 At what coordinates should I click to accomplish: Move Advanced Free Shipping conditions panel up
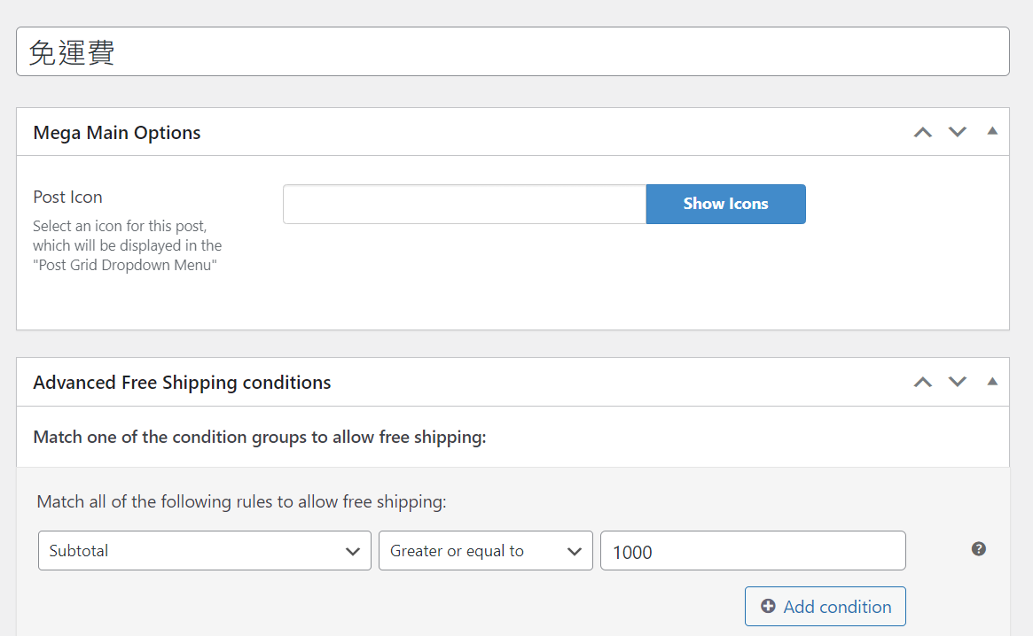click(923, 382)
